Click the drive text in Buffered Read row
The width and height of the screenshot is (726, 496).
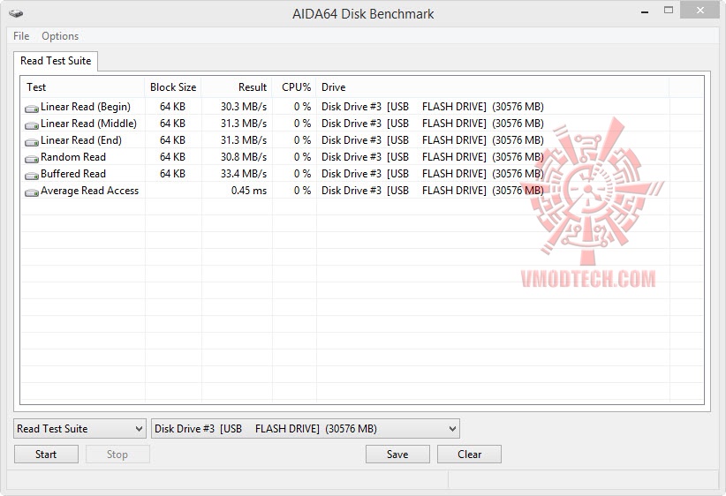click(433, 174)
